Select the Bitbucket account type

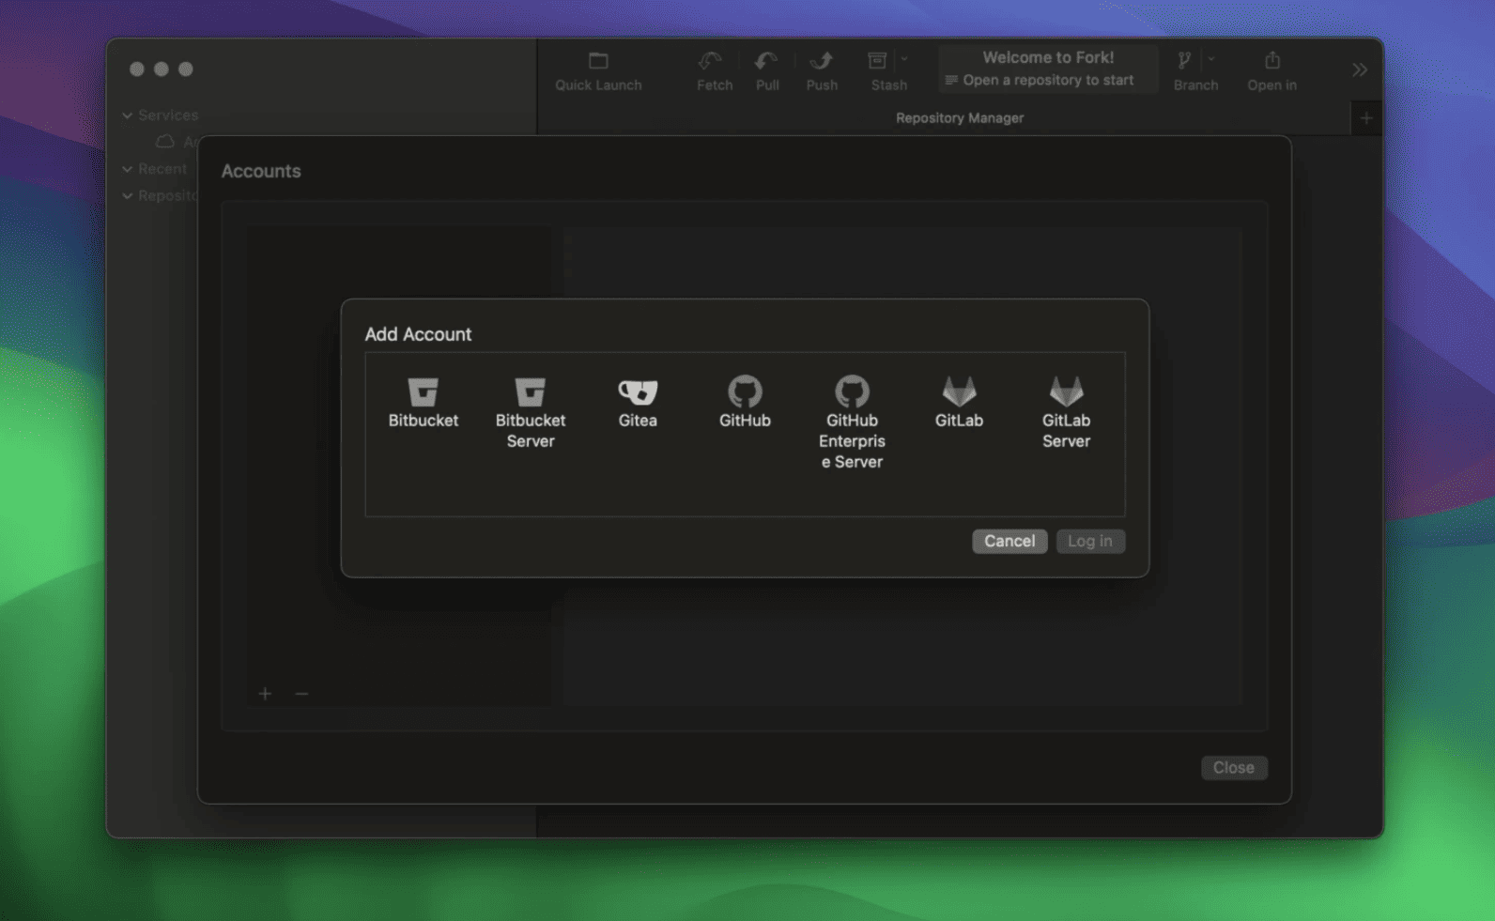coord(424,403)
